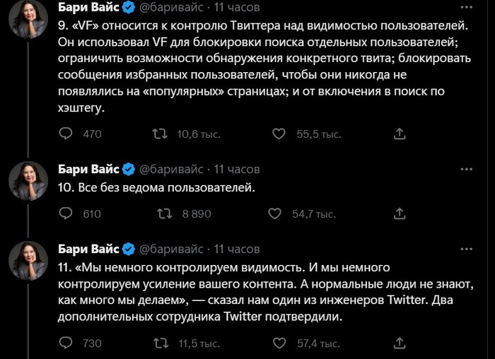Viewport: 495px width, 359px height.
Task: Like the tweet with 54,7 тыс. likes
Action: (x=279, y=213)
